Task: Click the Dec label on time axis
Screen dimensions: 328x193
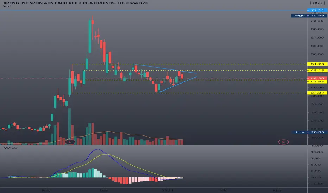Action: coord(104,190)
